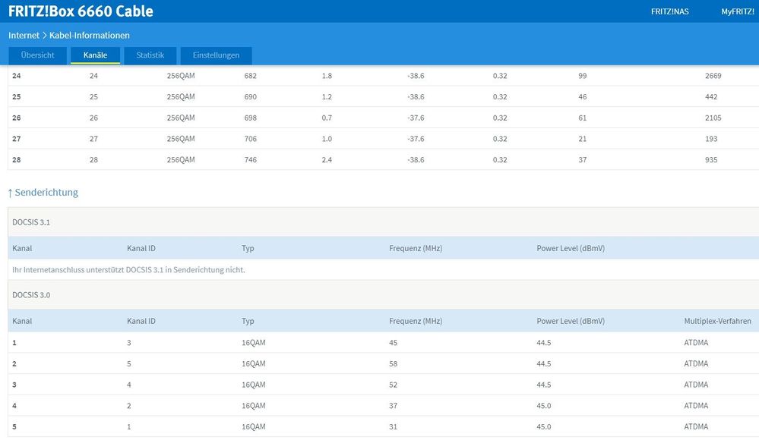Click value 193 in row 27
The height and width of the screenshot is (440, 759).
click(711, 139)
